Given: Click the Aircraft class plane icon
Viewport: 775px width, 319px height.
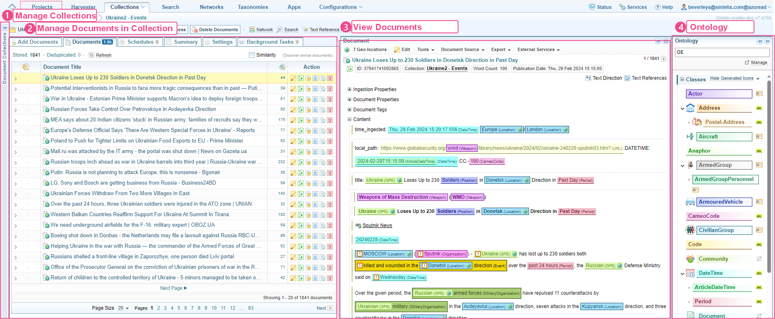Looking at the screenshot, I should point(690,137).
